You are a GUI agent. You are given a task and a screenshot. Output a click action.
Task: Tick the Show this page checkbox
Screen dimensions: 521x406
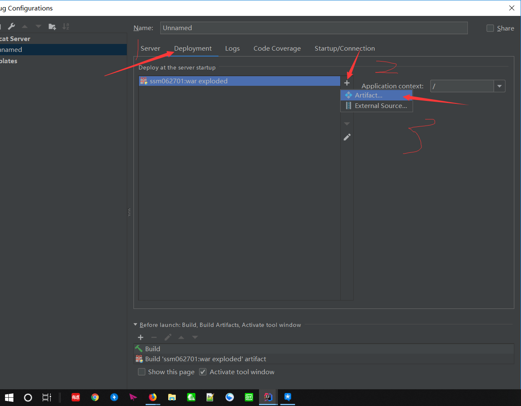point(142,372)
